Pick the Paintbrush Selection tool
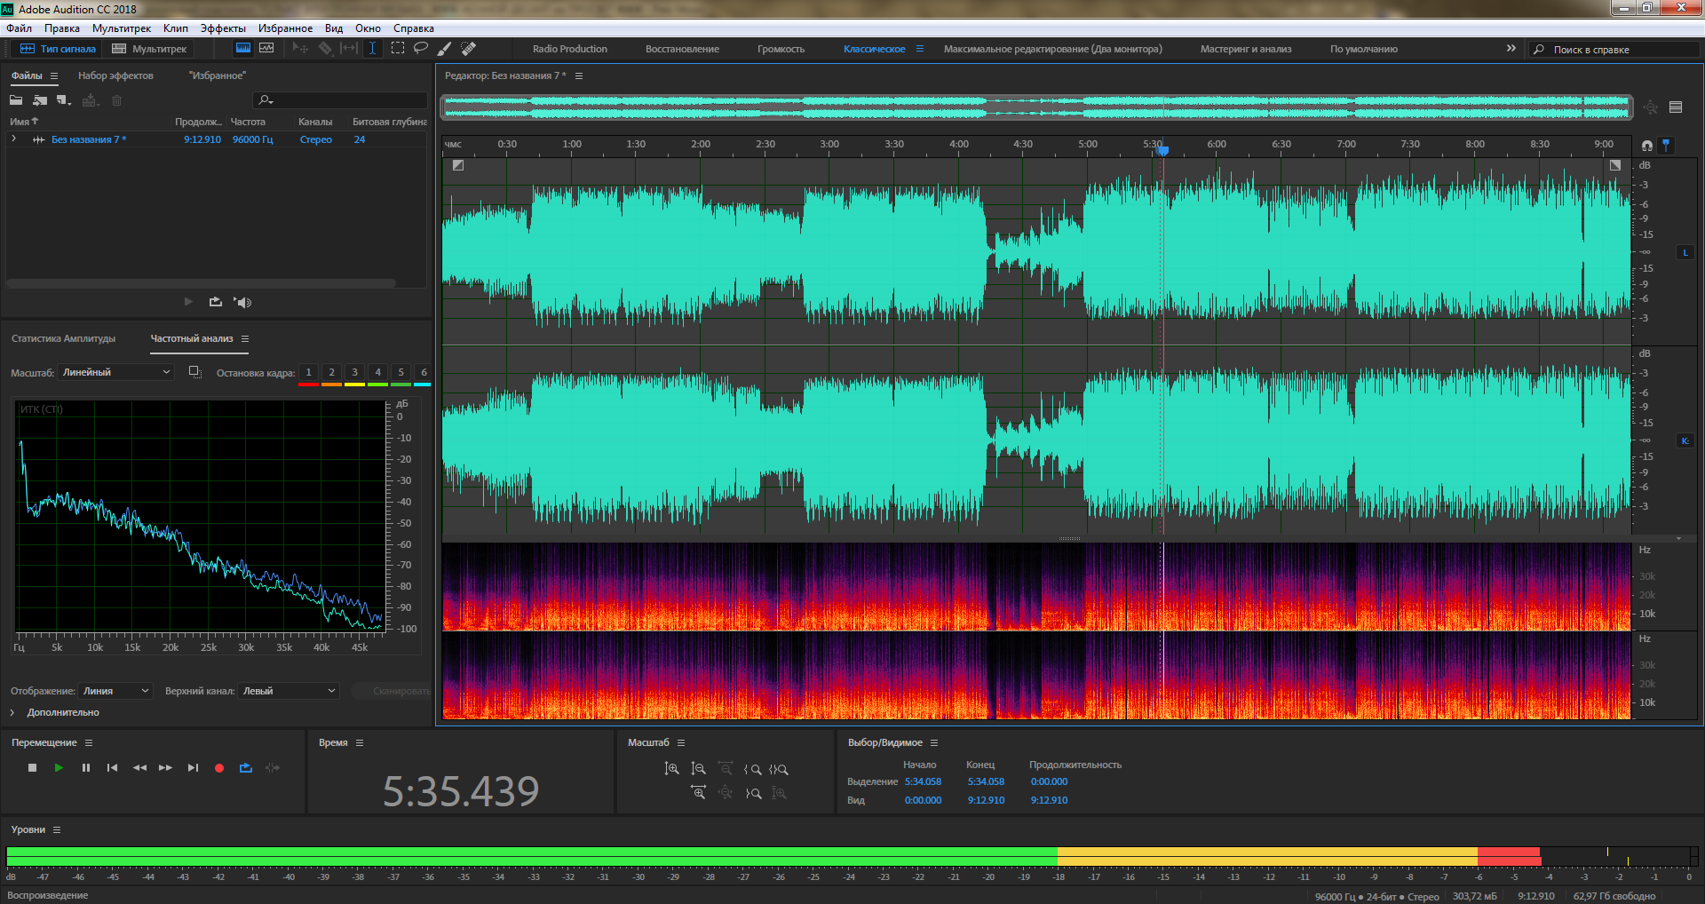The image size is (1705, 904). pos(444,49)
